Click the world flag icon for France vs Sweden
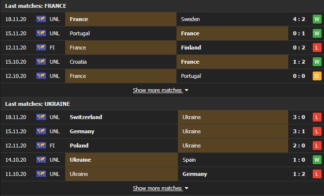The height and width of the screenshot is (196, 324). pos(41,19)
